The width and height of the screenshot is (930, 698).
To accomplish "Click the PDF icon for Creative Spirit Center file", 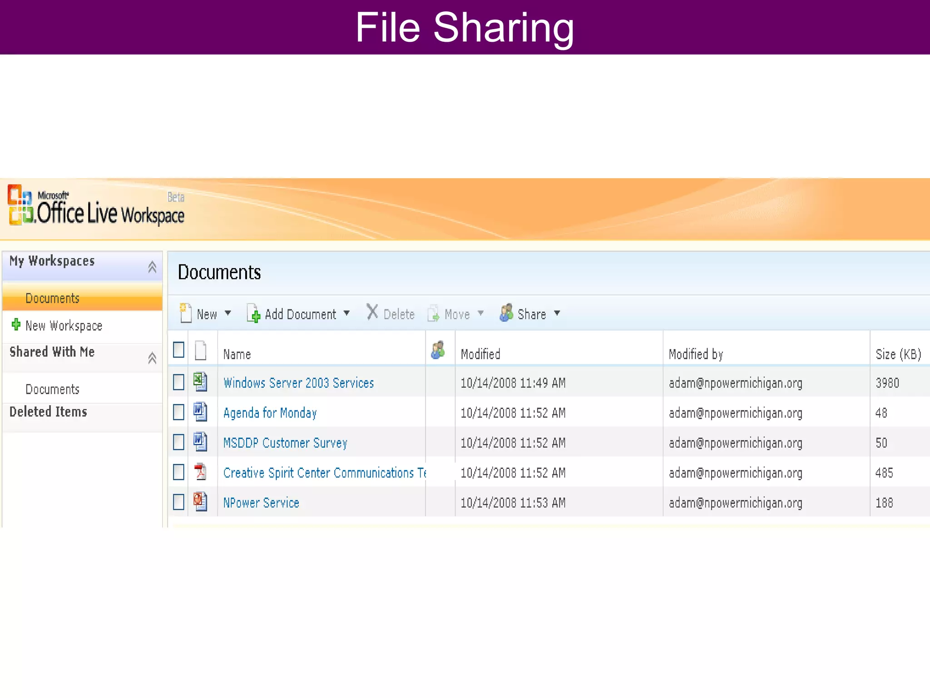I will coord(200,472).
